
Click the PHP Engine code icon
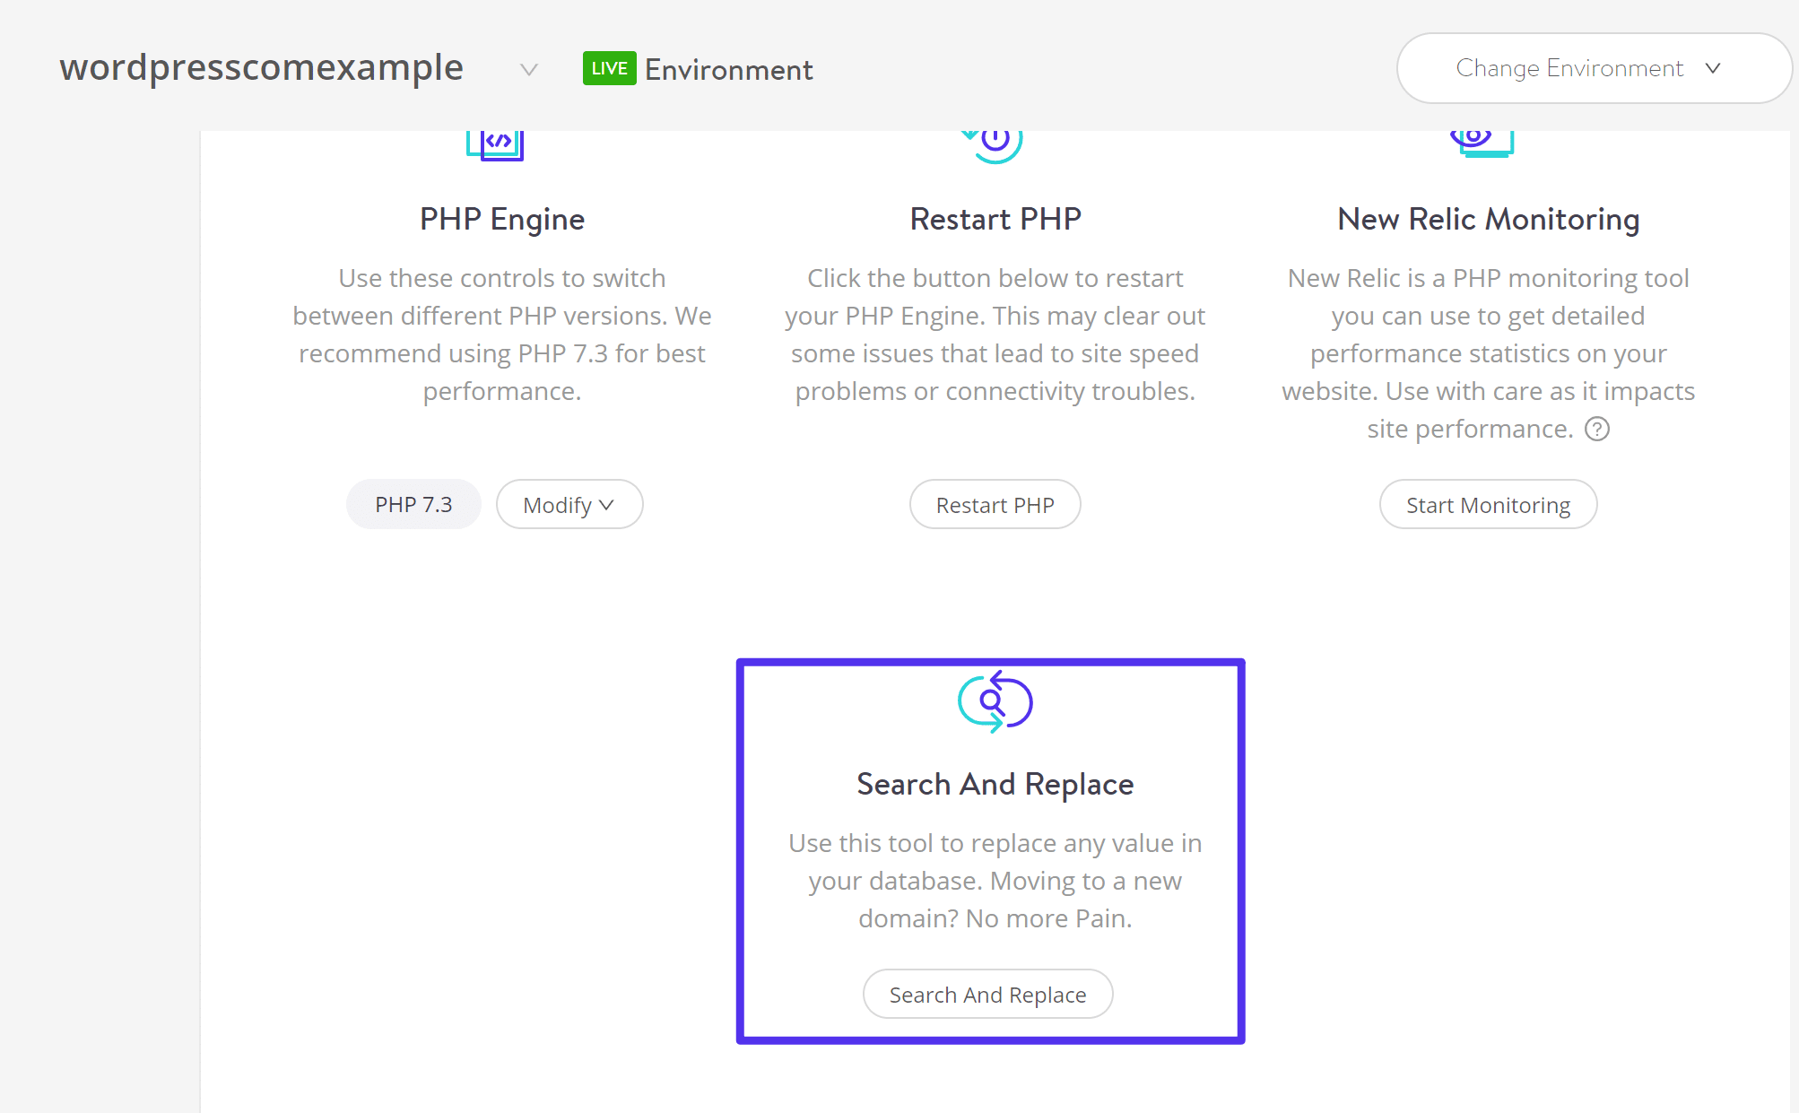(495, 144)
